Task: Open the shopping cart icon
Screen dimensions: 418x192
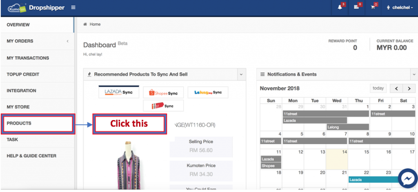Action: click(373, 7)
